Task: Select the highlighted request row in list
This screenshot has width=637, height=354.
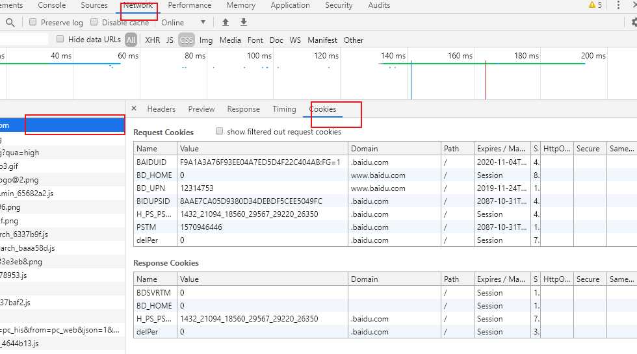Action: [x=62, y=125]
